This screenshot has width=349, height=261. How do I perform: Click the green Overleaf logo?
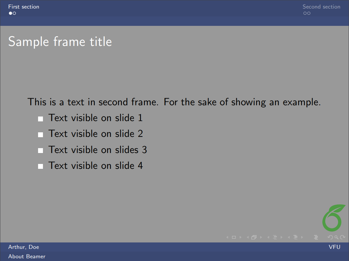(333, 218)
